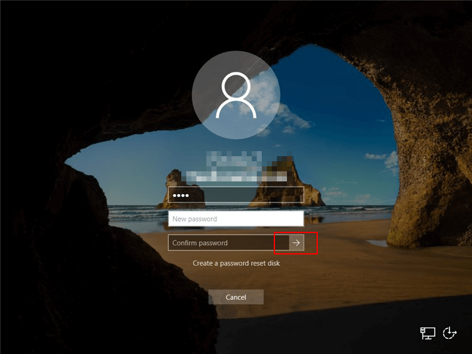Click the water puddle on the sand

(x=376, y=243)
